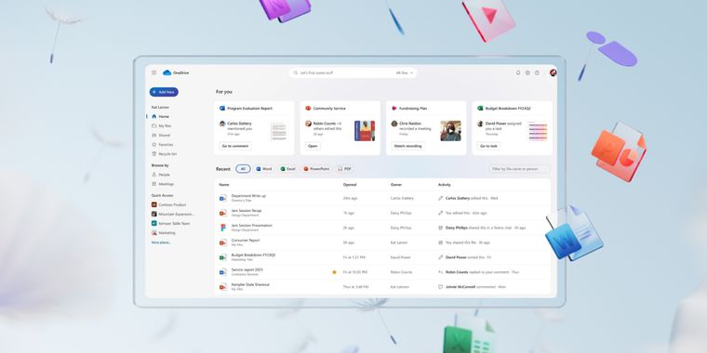Open the Add New dropdown button

164,92
